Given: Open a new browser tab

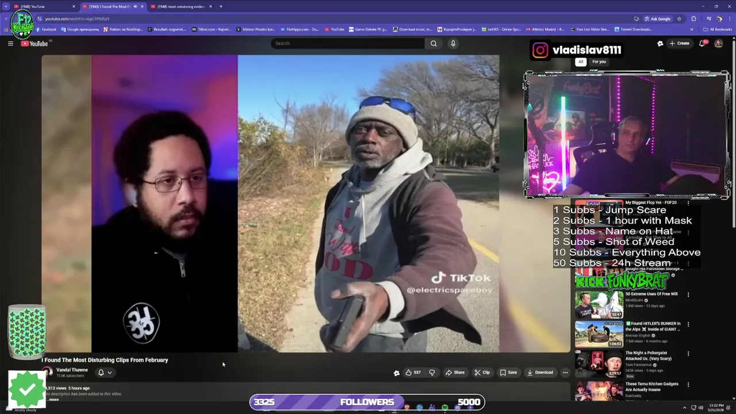Looking at the screenshot, I should point(221,6).
